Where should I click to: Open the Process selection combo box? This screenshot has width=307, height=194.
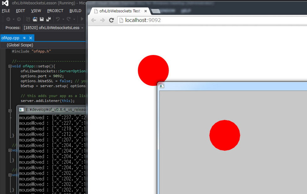54,28
